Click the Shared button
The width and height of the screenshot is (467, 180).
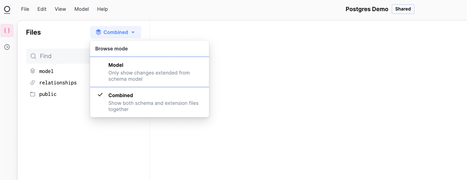pos(403,9)
